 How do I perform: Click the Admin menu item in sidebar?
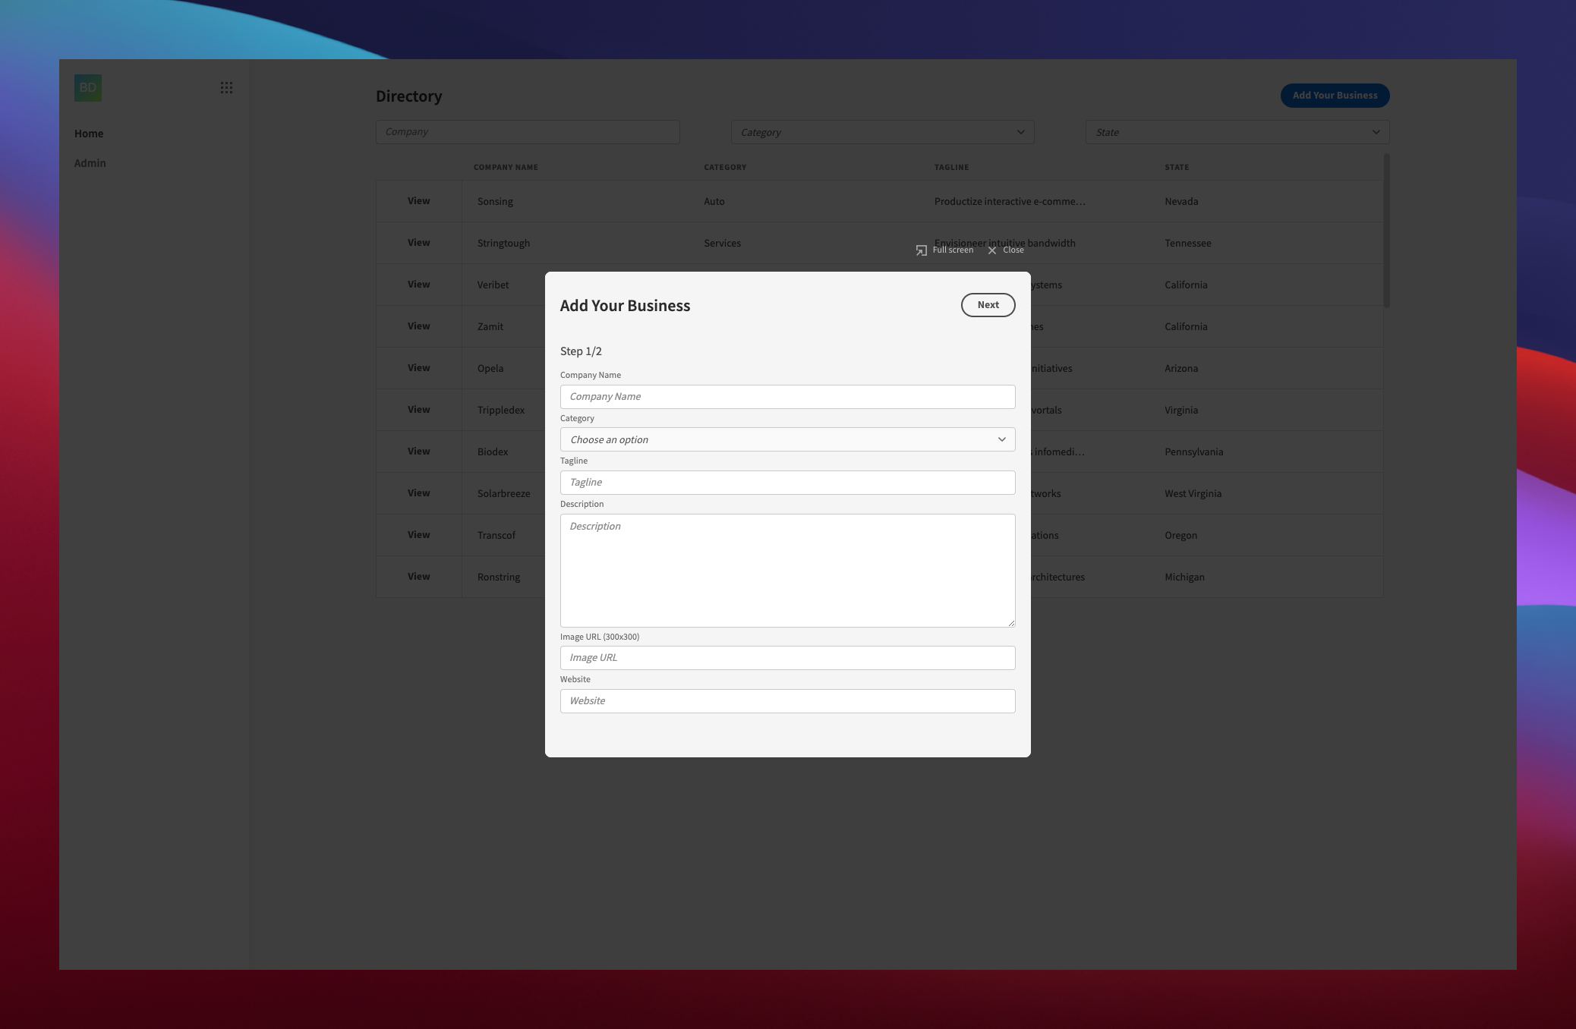pyautogui.click(x=90, y=162)
